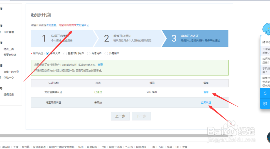Open the YunOS footer link

[x=129, y=147]
